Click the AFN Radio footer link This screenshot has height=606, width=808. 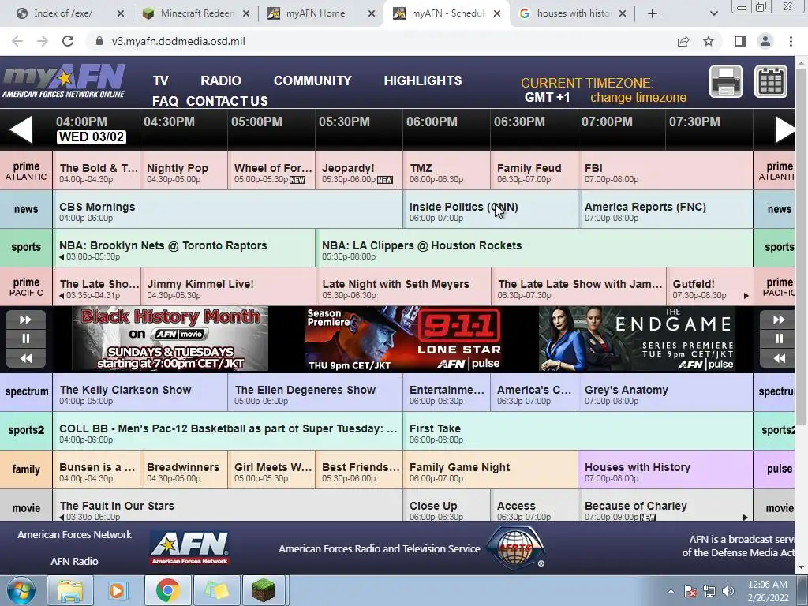tap(74, 562)
